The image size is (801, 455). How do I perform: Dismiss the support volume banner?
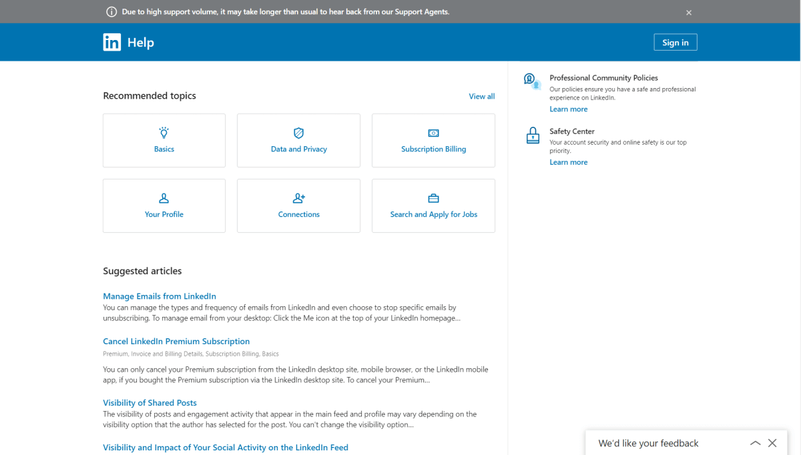[x=689, y=13]
